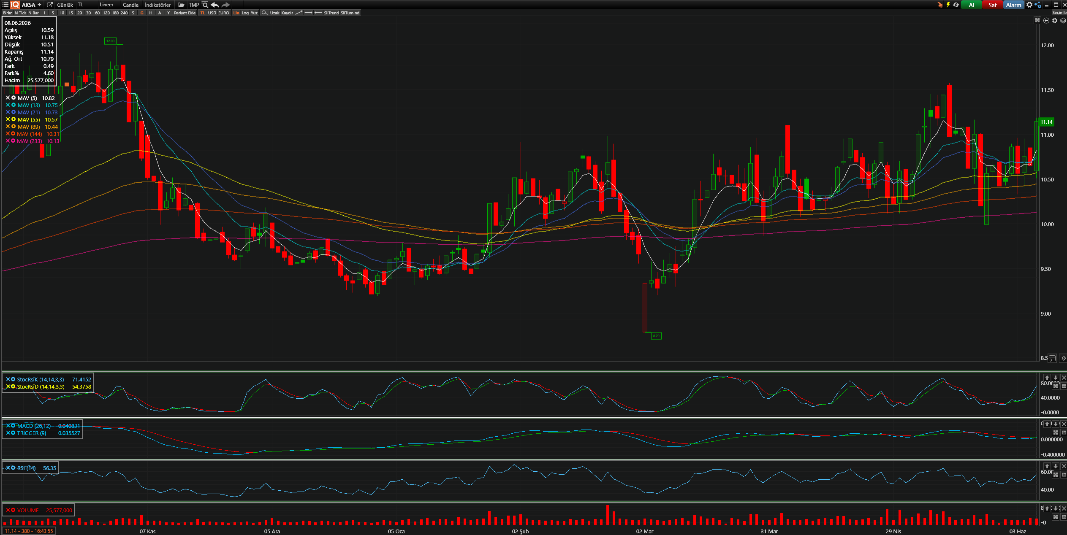
Task: Click the iQ logo icon
Action: [x=15, y=5]
